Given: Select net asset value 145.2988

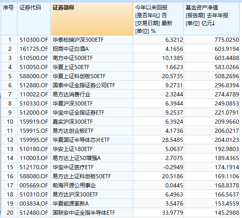Looking at the screenshot, I should (x=227, y=213).
